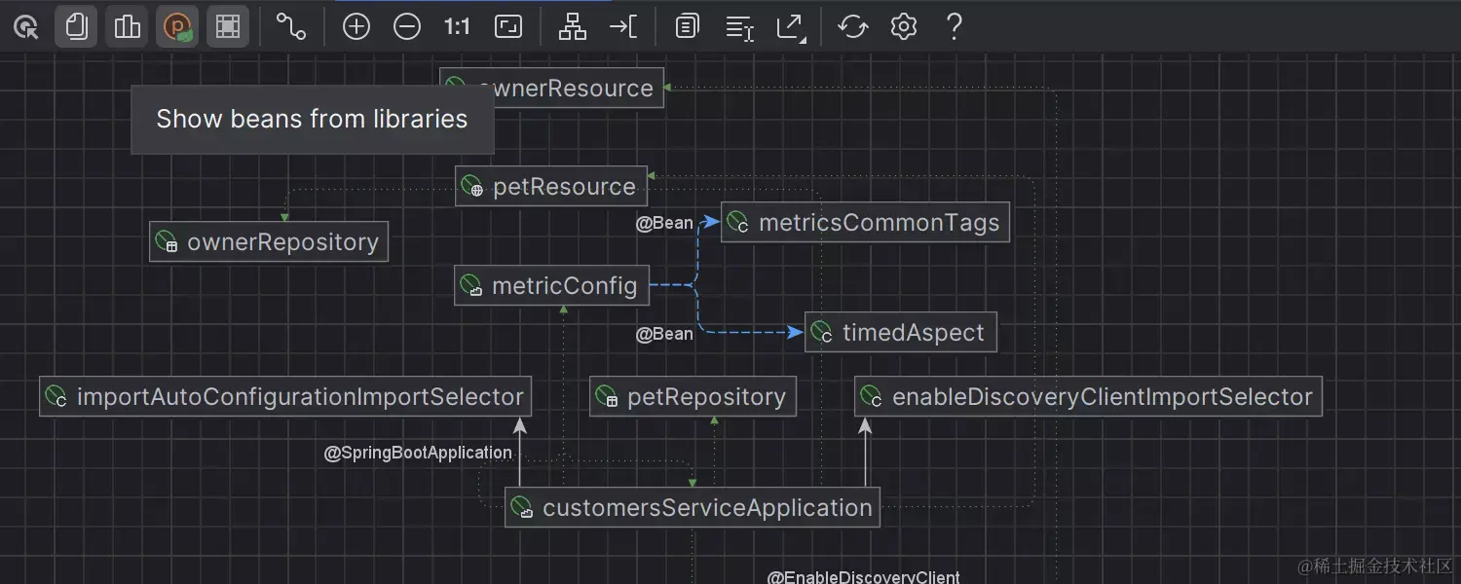Image resolution: width=1461 pixels, height=584 pixels.
Task: Zoom out of the beans diagram
Action: [408, 26]
